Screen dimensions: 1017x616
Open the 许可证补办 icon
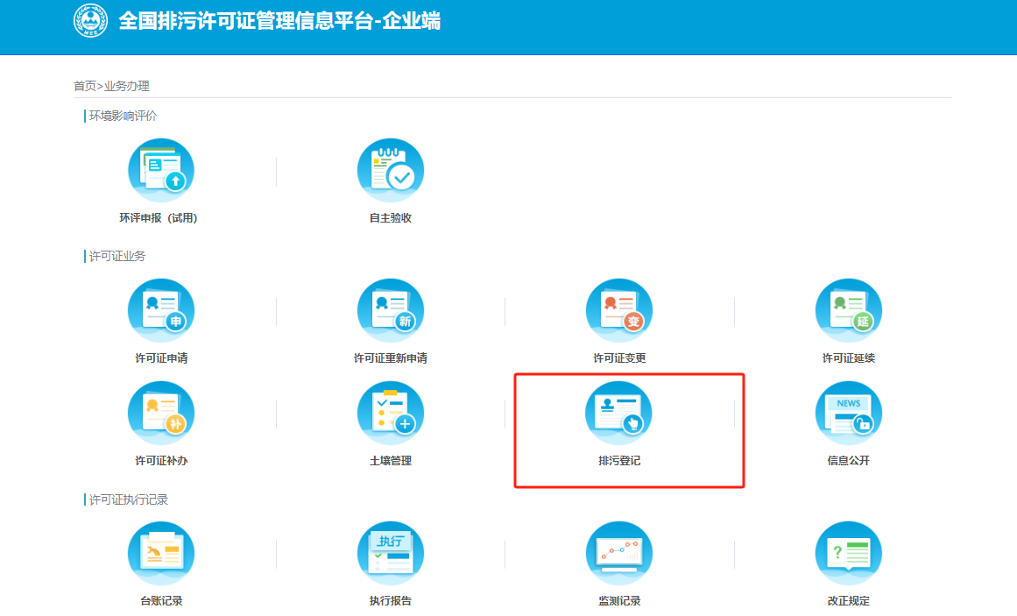point(160,414)
